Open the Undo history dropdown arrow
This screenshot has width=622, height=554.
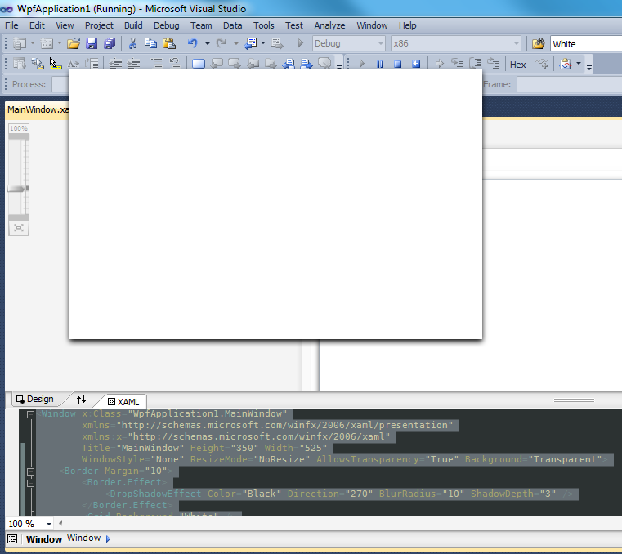tap(207, 43)
